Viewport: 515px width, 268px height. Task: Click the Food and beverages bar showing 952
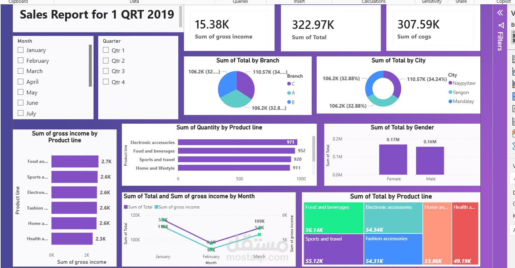point(236,151)
